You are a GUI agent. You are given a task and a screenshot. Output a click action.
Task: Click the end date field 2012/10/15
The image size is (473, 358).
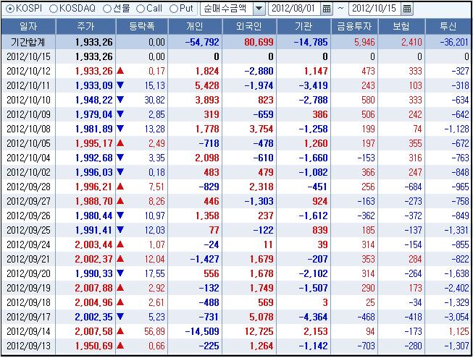coord(374,9)
